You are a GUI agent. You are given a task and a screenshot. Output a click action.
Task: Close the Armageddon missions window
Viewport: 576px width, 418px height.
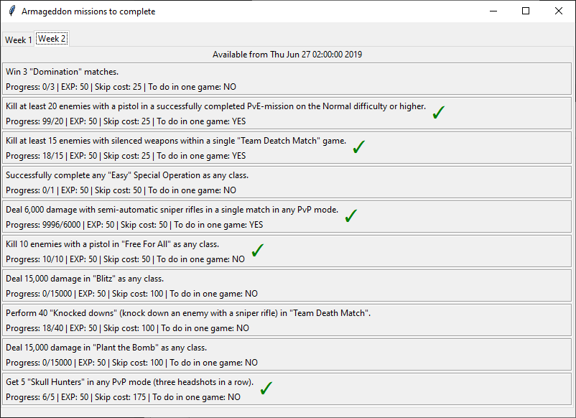click(x=558, y=11)
